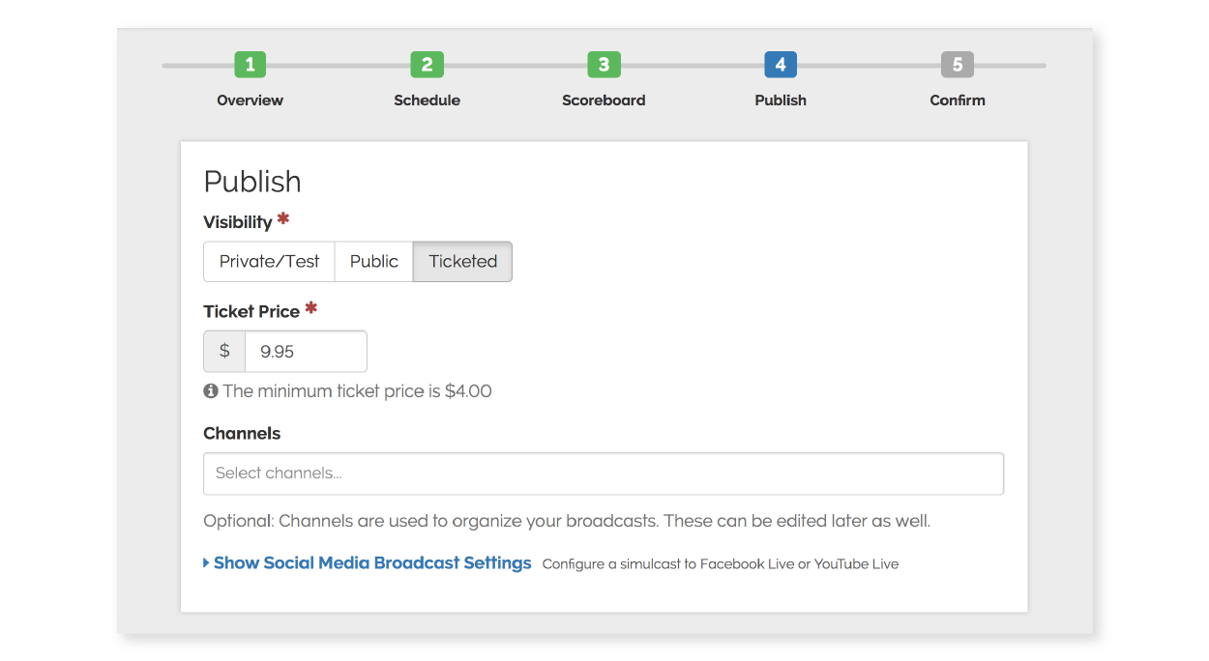This screenshot has width=1209, height=661.
Task: Click the step 3 Scoreboard badge
Action: pyautogui.click(x=604, y=65)
